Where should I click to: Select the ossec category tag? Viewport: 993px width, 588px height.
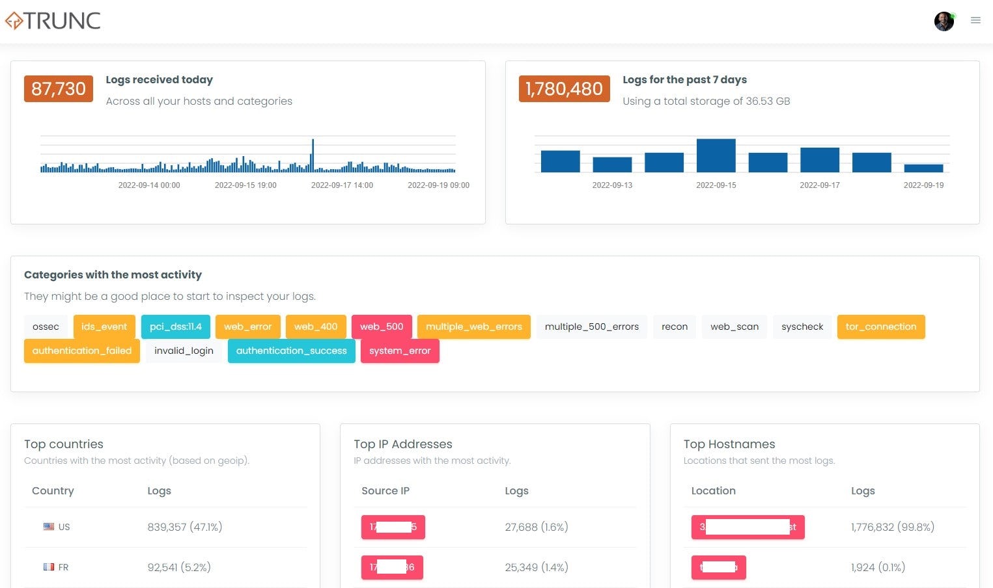point(45,327)
